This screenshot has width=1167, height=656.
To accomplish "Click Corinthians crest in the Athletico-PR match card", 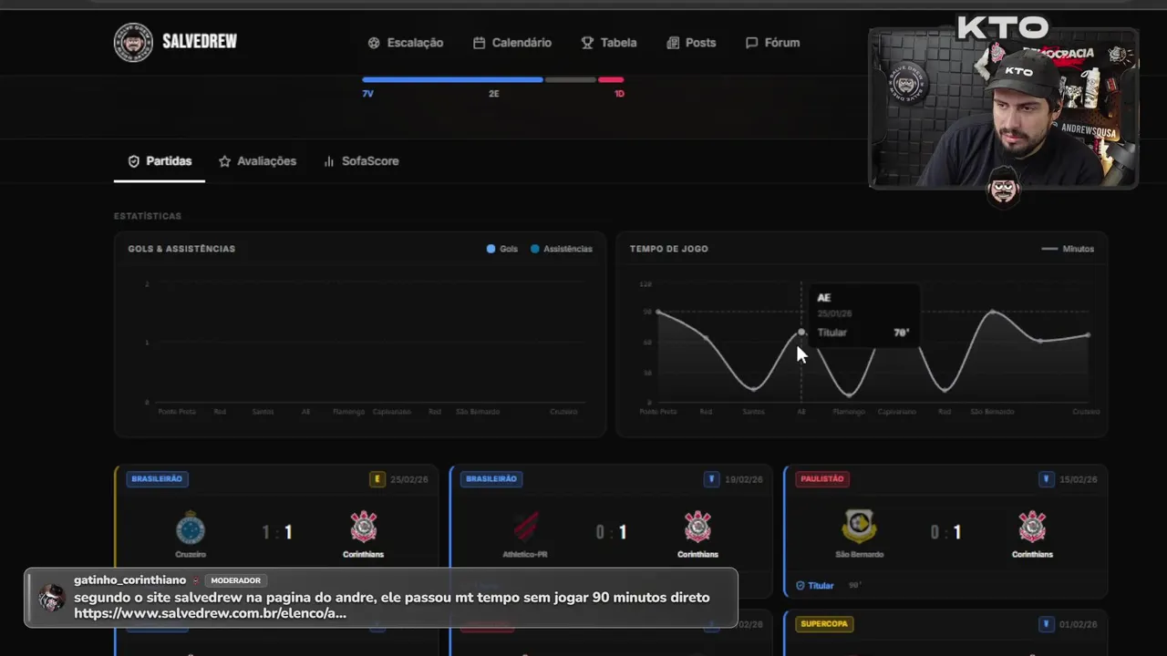I will 697,527.
